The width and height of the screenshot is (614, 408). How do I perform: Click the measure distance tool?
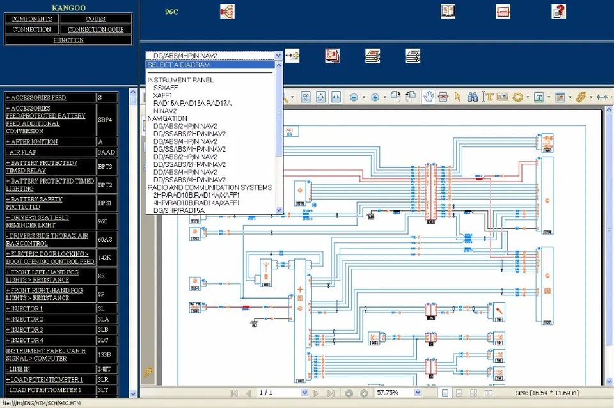(602, 97)
